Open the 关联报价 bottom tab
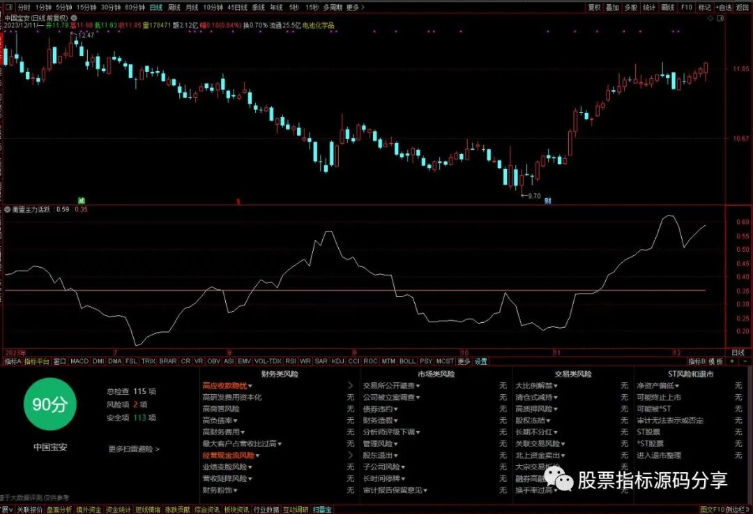Screen dimensions: 753x514 click(29, 509)
